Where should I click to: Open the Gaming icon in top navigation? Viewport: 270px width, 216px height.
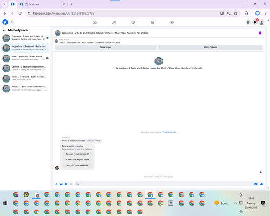(172, 22)
